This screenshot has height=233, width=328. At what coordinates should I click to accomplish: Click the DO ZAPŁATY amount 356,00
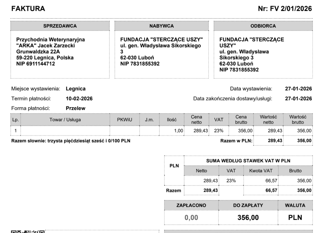tap(248, 217)
